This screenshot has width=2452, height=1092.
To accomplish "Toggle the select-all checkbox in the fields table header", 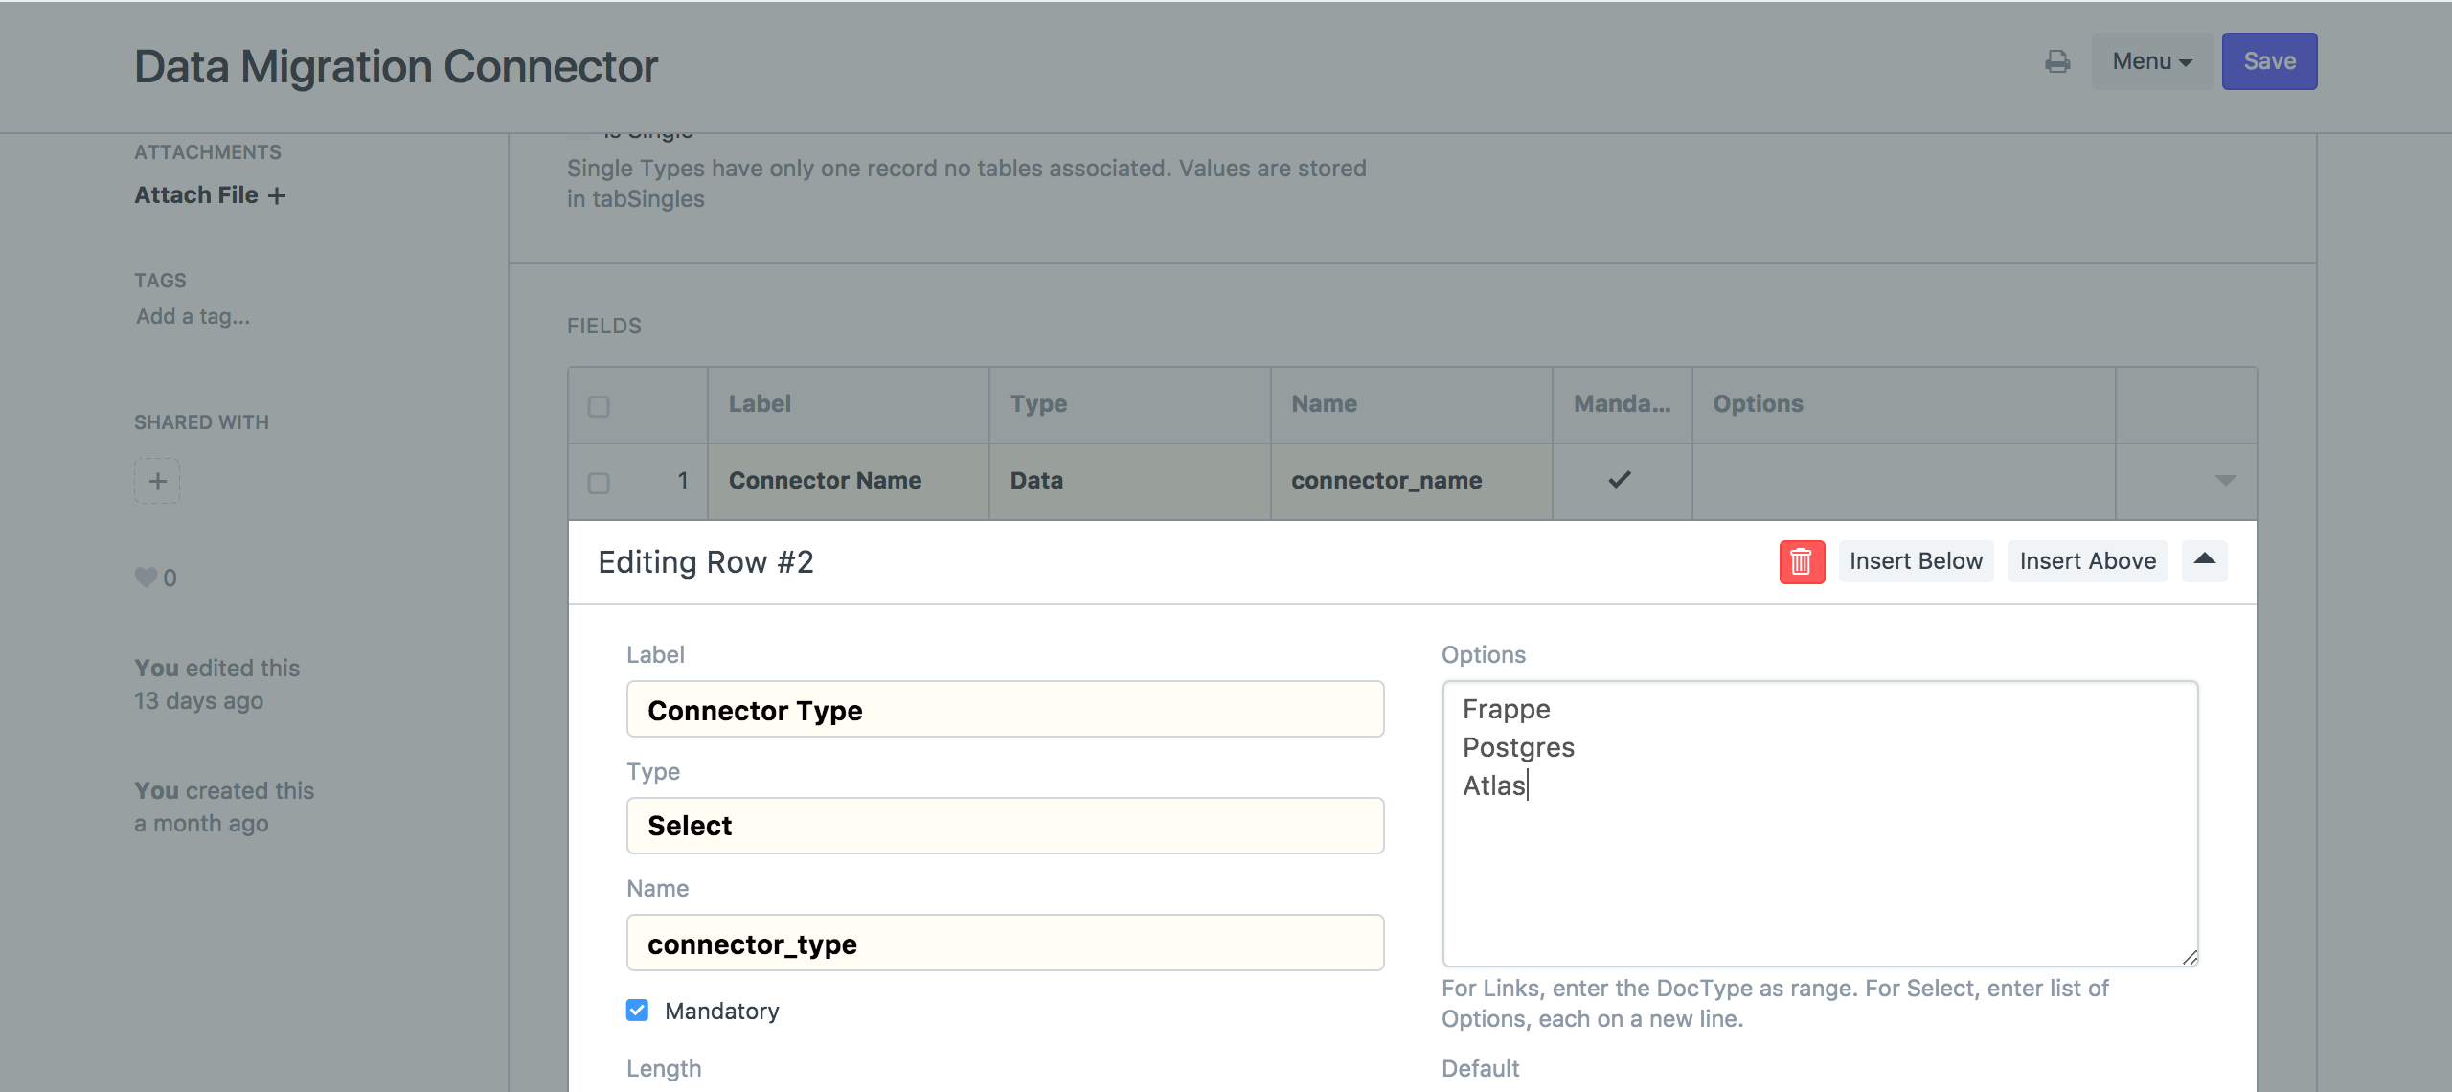I will [x=599, y=407].
